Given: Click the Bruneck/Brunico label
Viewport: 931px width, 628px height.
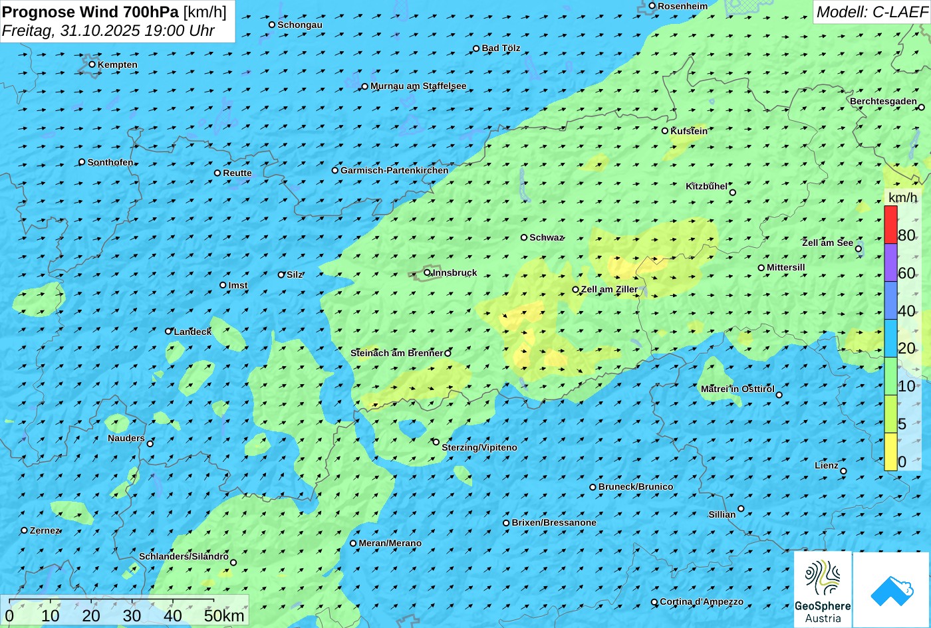Looking at the screenshot, I should click(x=636, y=486).
